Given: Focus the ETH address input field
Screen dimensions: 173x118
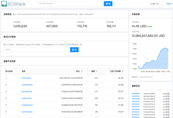Looking at the screenshot, I should pyautogui.click(x=37, y=50).
